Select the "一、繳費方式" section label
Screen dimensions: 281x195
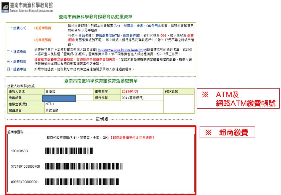16,28
